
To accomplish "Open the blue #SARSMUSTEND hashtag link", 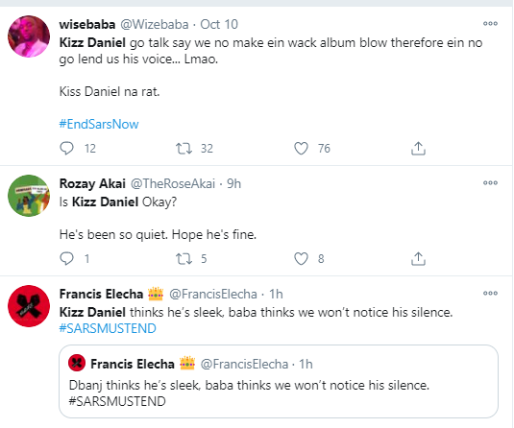I will point(108,328).
